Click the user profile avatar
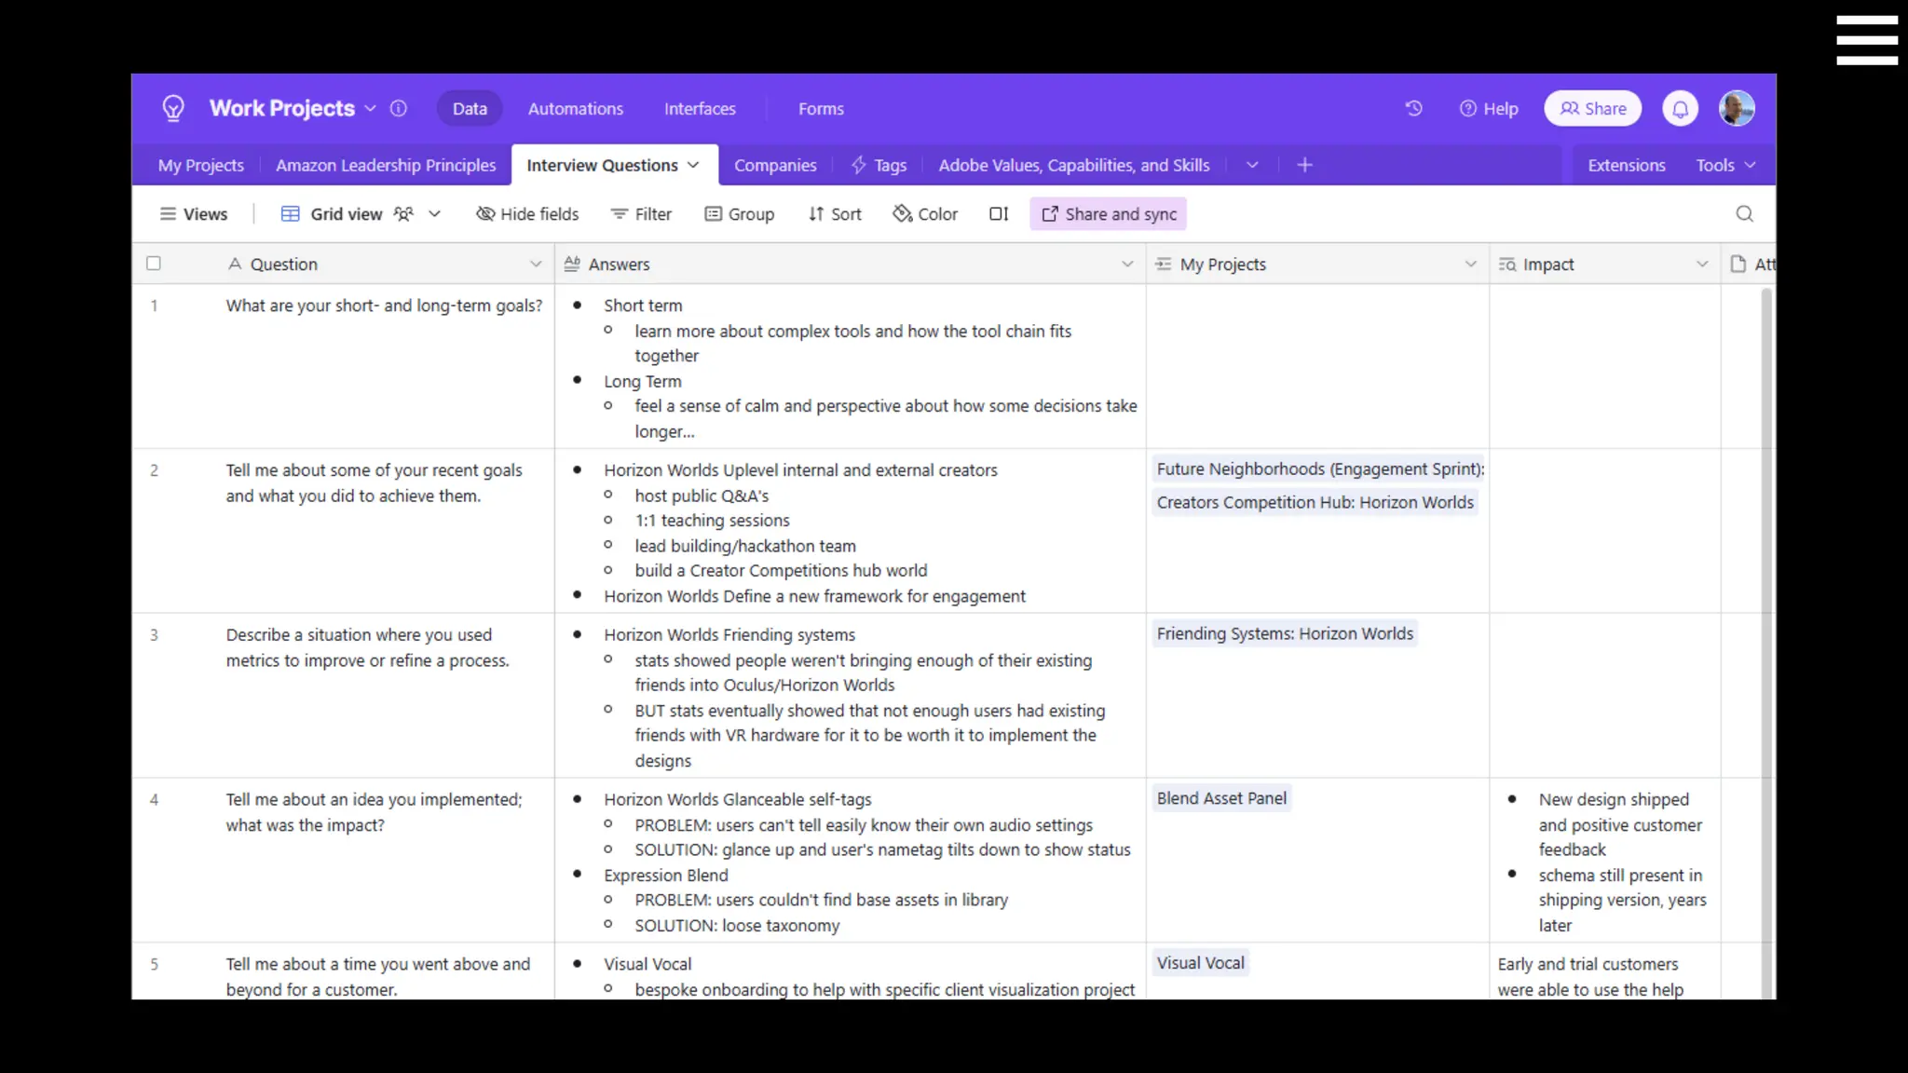Screen dimensions: 1908x1073 [1737, 109]
